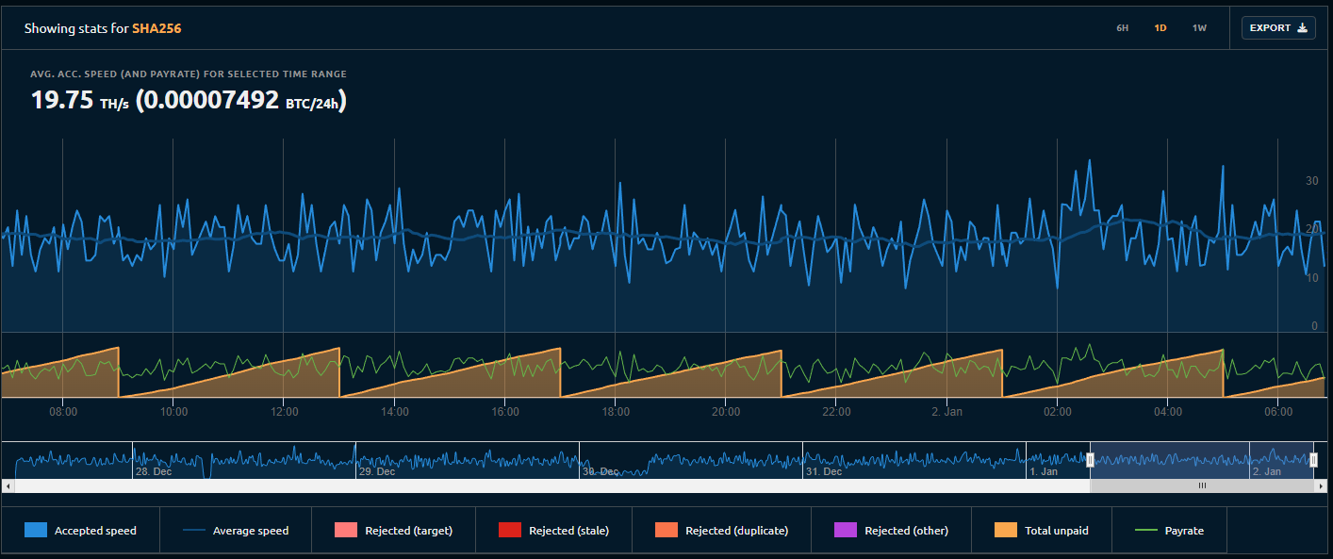1333x559 pixels.
Task: Toggle the Rejected (duplicate) series
Action: pos(721,531)
